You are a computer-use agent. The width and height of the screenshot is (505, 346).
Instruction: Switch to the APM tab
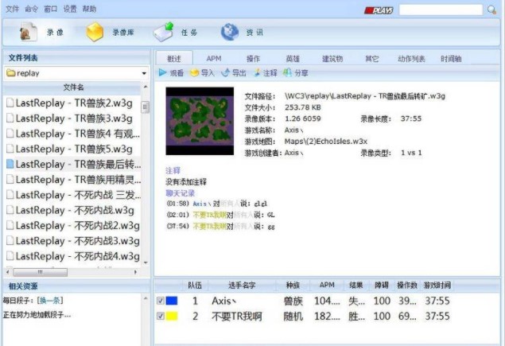coord(214,59)
